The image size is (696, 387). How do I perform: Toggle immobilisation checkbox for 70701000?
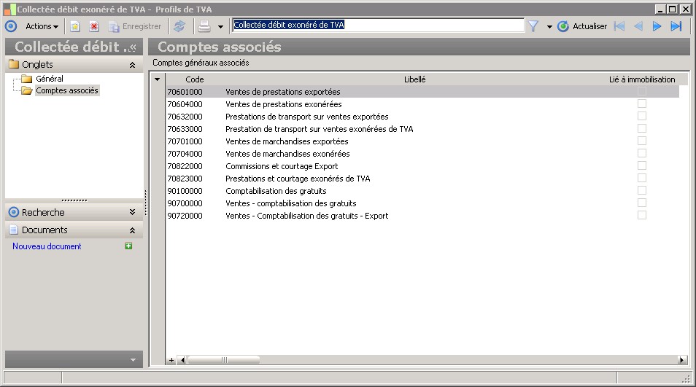(x=642, y=141)
